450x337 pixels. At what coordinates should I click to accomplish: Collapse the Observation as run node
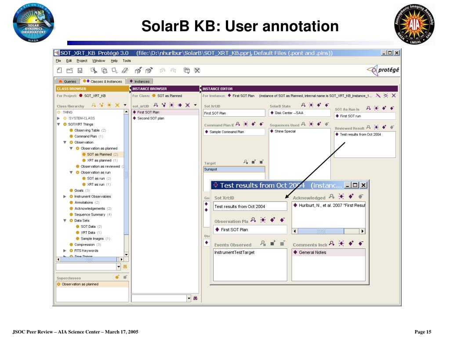click(x=71, y=172)
